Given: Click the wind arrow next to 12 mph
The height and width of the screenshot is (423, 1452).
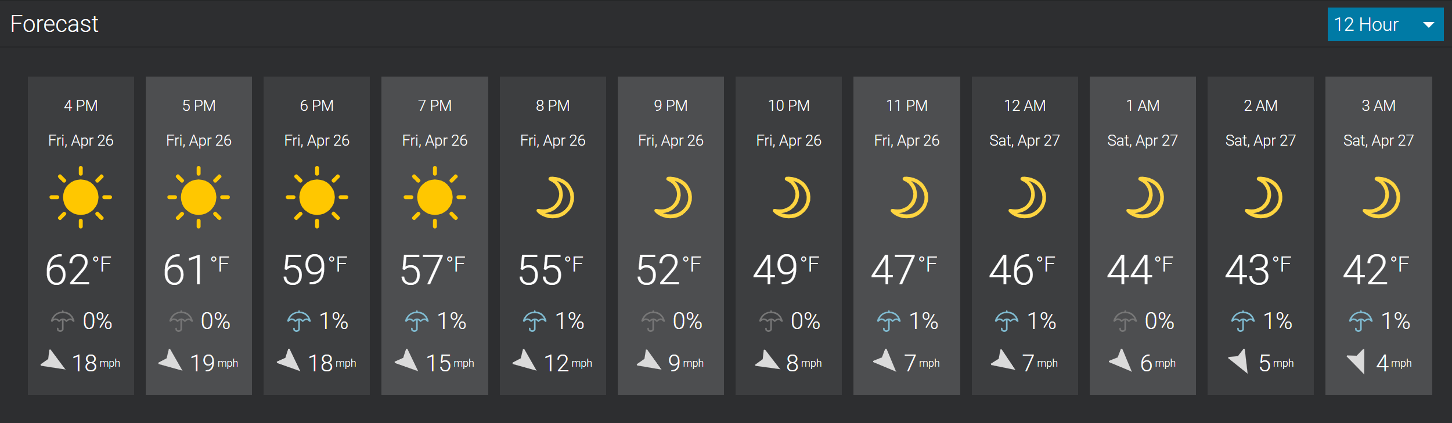Looking at the screenshot, I should click(x=525, y=360).
